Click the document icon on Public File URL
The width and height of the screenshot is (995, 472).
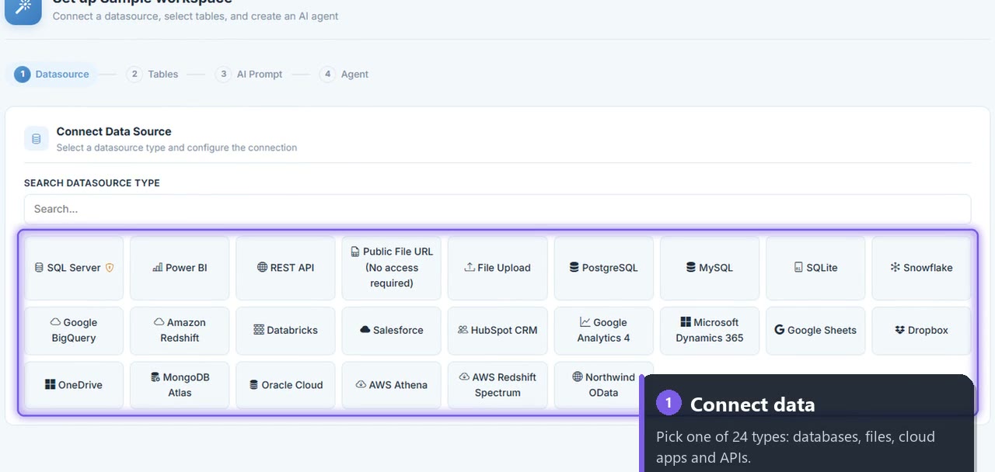[x=355, y=252]
